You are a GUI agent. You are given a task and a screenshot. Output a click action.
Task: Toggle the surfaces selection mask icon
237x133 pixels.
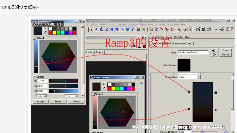tap(112, 29)
